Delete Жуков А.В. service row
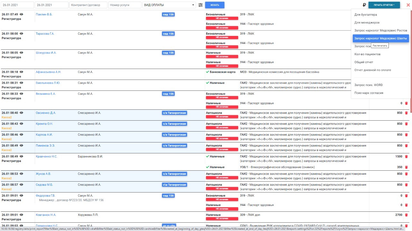The width and height of the screenshot is (412, 231). tap(406, 174)
